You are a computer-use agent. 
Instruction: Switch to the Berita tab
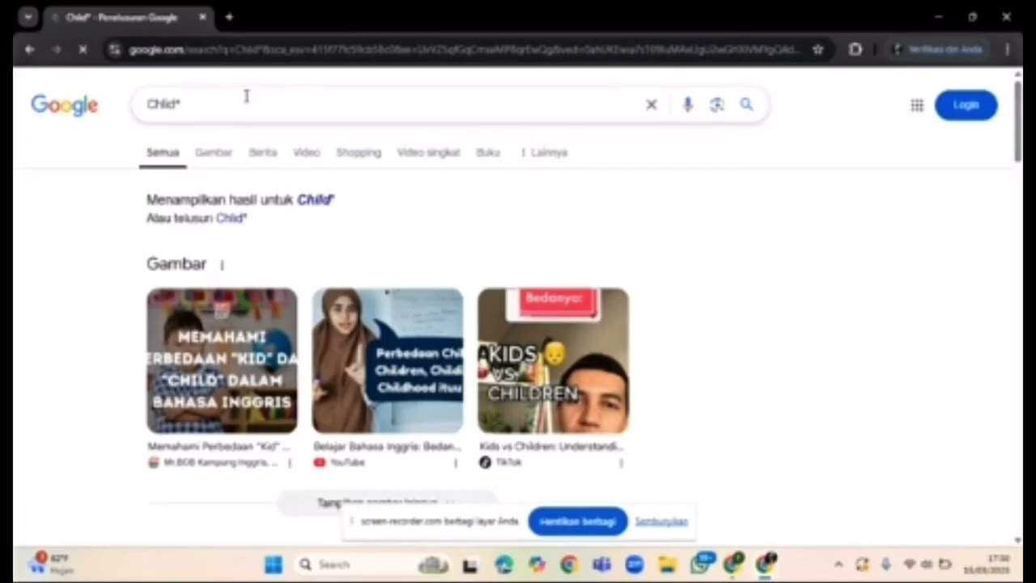click(262, 152)
